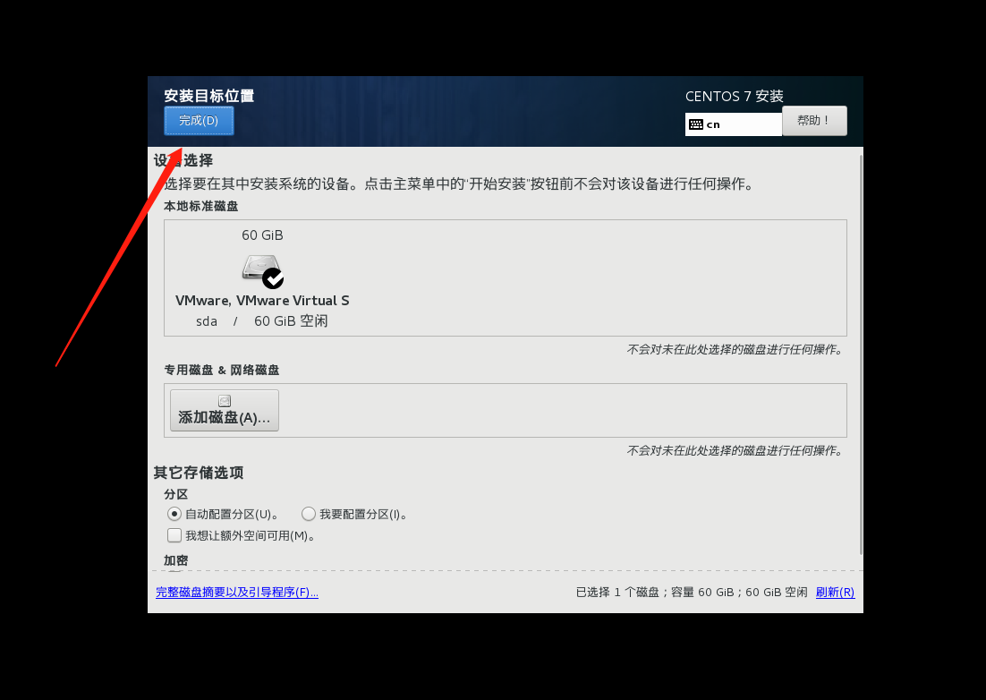Screen dimensions: 986x700
Task: Open help with the 帮助! button
Action: [x=814, y=121]
